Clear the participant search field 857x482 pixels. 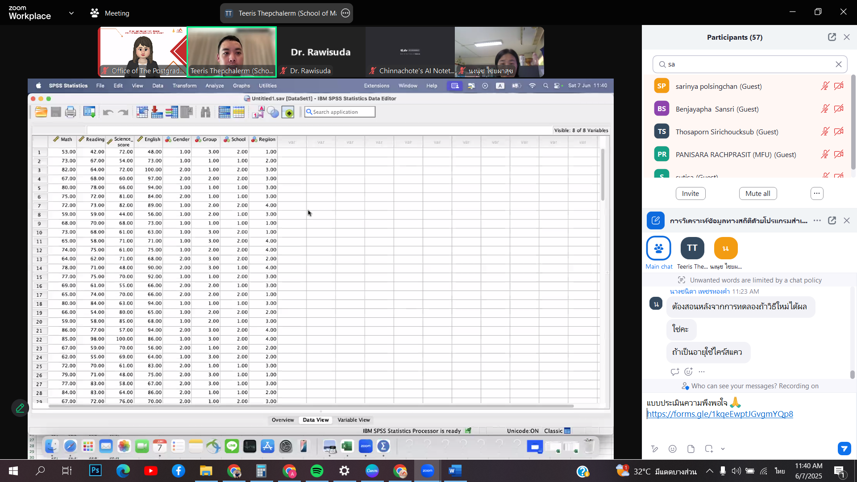click(839, 64)
